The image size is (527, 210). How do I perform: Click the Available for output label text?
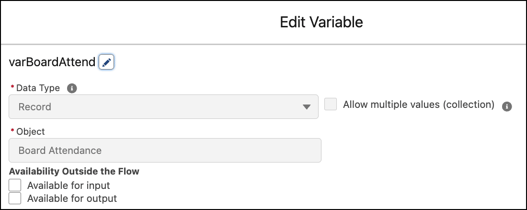(72, 198)
